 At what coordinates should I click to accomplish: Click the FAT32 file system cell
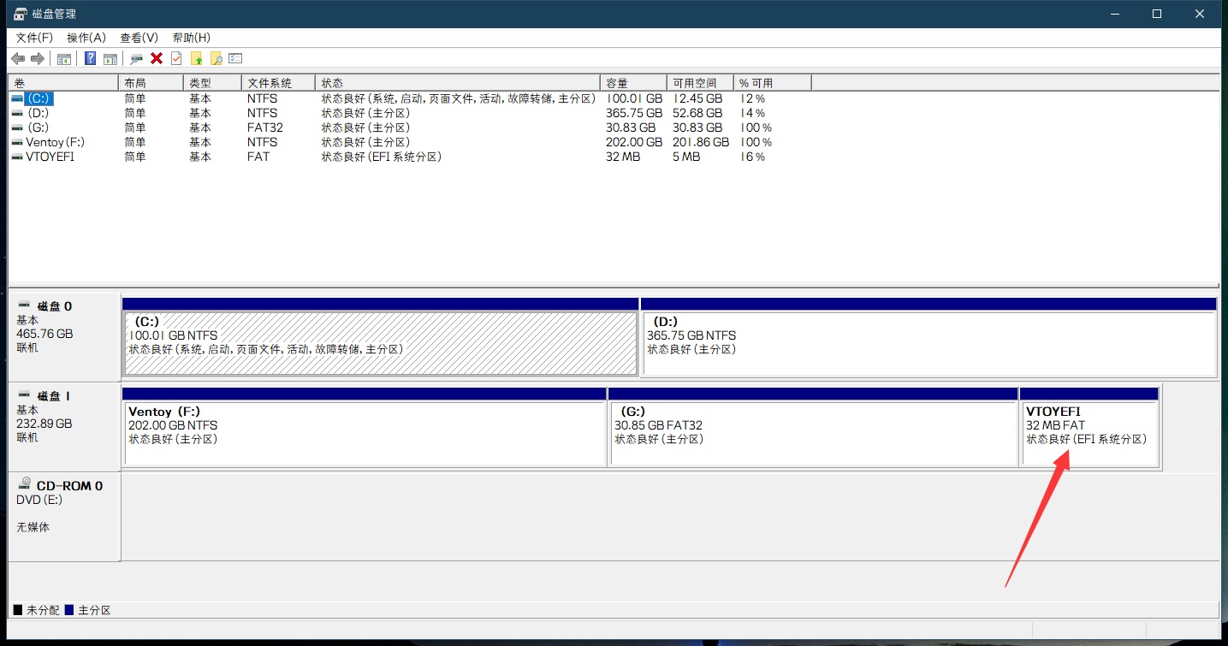(x=265, y=127)
